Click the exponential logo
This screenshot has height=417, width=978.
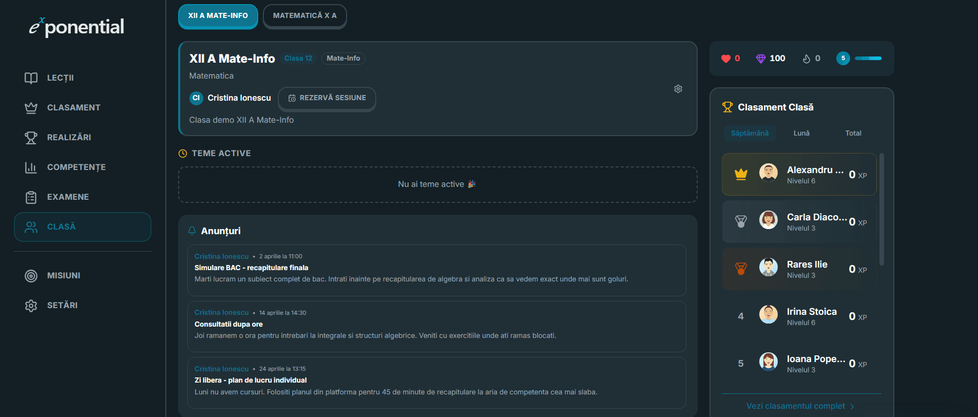tap(76, 27)
